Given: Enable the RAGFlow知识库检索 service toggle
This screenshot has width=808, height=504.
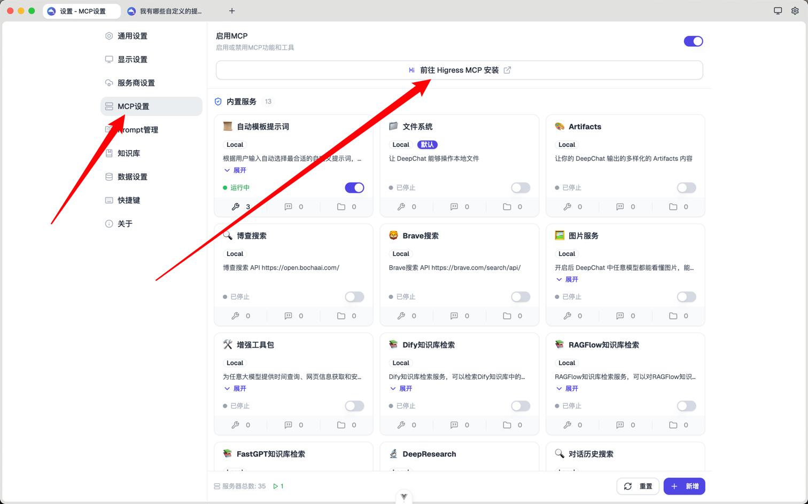Looking at the screenshot, I should pos(686,406).
